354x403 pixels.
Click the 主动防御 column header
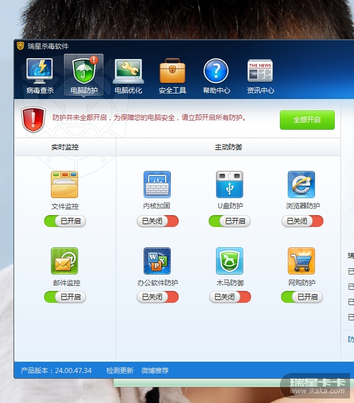[228, 147]
